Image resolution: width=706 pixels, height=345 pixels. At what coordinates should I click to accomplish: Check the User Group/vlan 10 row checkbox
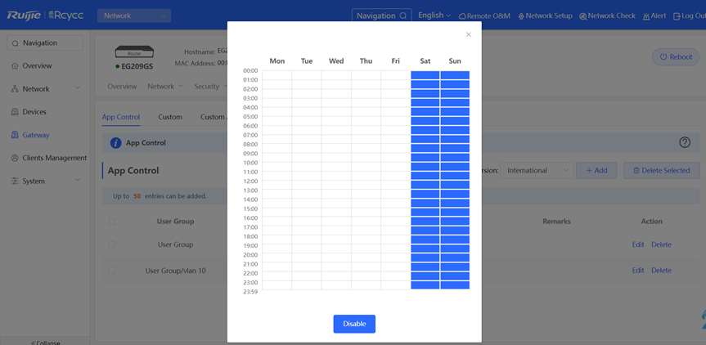coord(112,271)
